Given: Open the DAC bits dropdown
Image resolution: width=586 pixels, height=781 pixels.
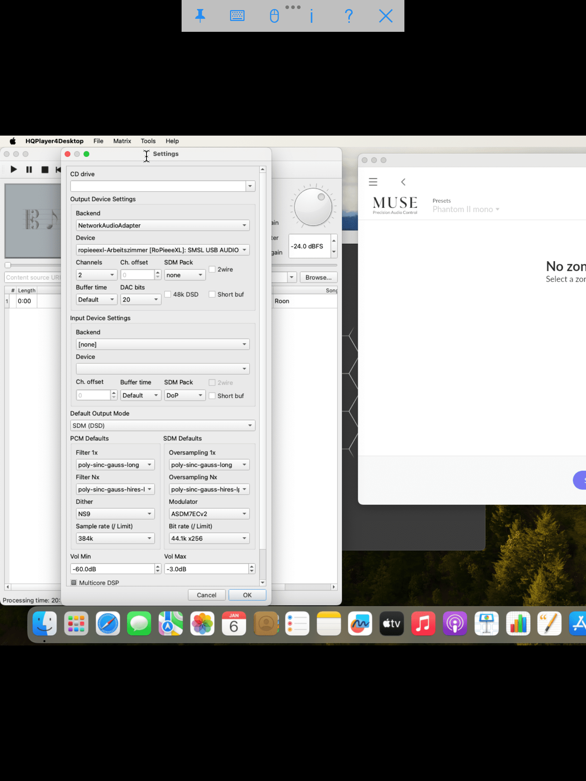Looking at the screenshot, I should (x=141, y=299).
